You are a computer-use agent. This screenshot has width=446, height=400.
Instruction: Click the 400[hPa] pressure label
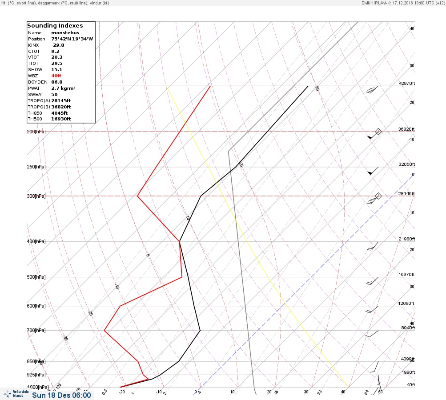36,241
